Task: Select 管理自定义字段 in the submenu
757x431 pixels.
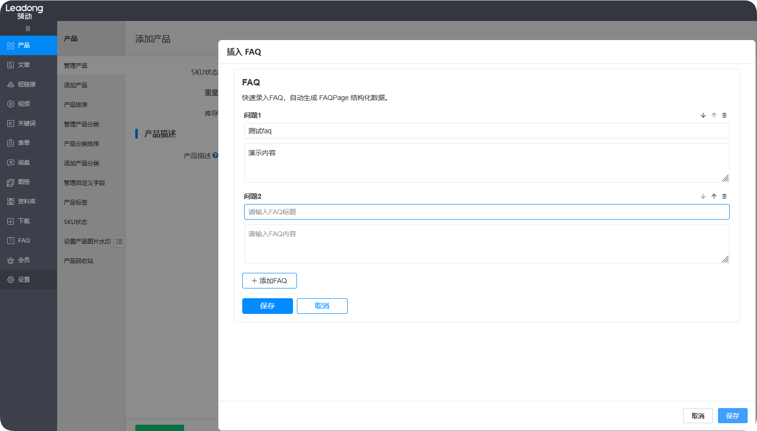Action: 91,183
